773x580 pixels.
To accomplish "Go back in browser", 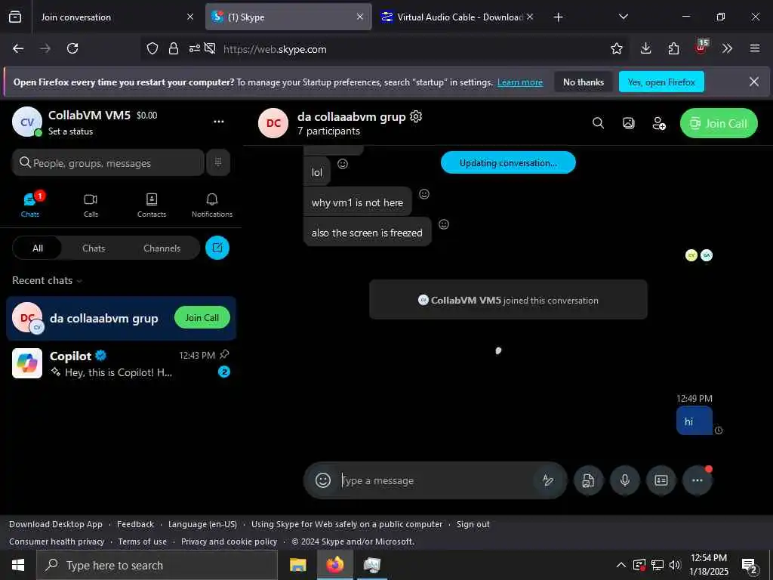I will (x=18, y=48).
